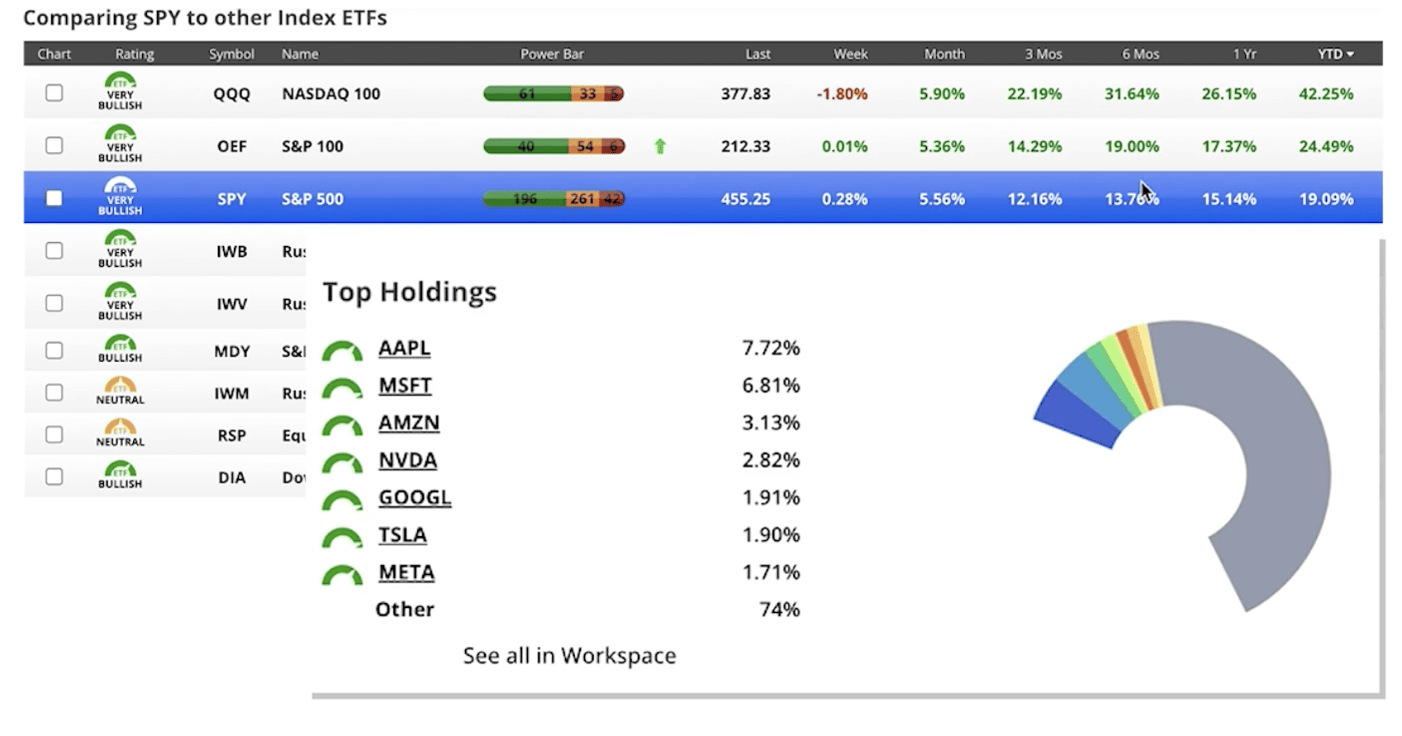Sort table by the Chart column header
Image resolution: width=1402 pixels, height=736 pixels.
click(x=54, y=54)
